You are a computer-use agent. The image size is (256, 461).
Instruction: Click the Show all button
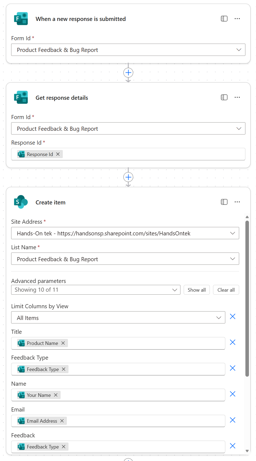coord(196,290)
